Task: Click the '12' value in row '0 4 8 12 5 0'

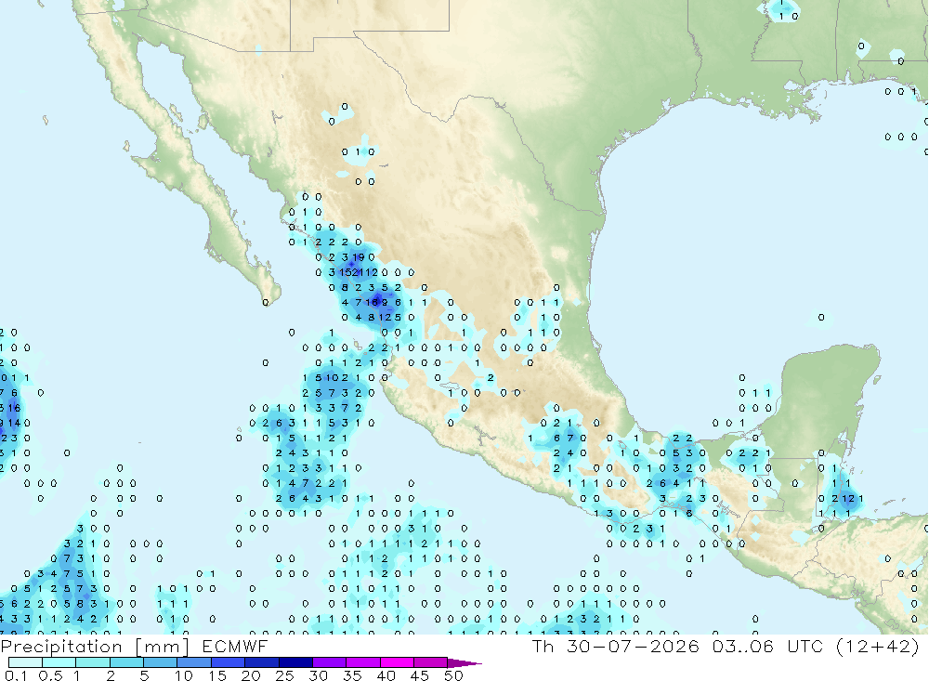Action: pyautogui.click(x=385, y=318)
